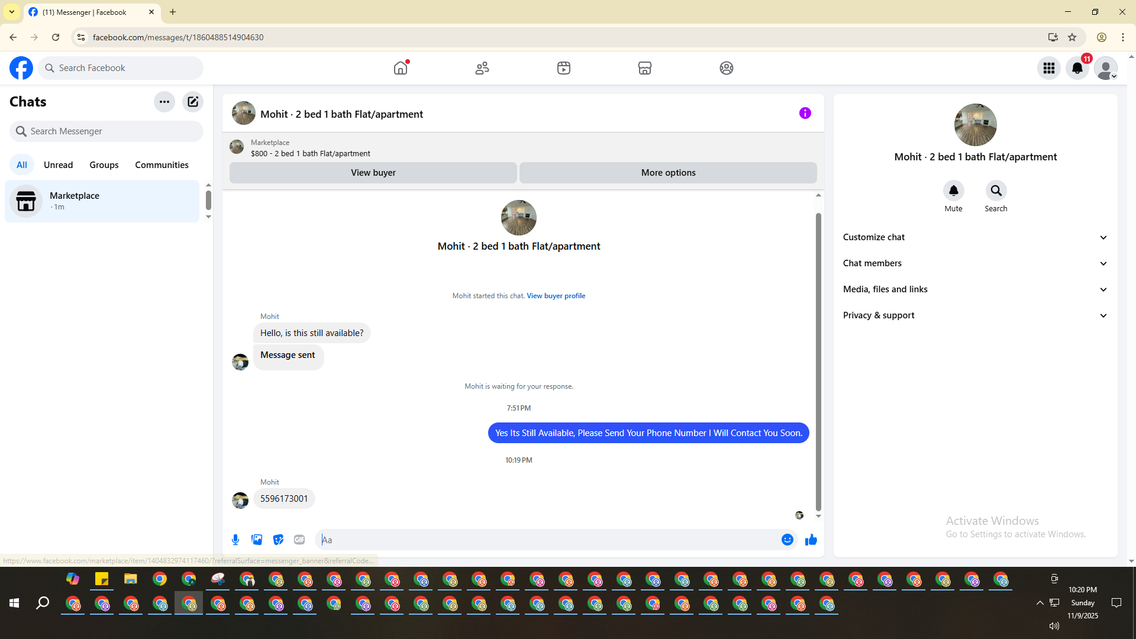Show hidden system tray icons
The image size is (1136, 639).
click(1040, 603)
